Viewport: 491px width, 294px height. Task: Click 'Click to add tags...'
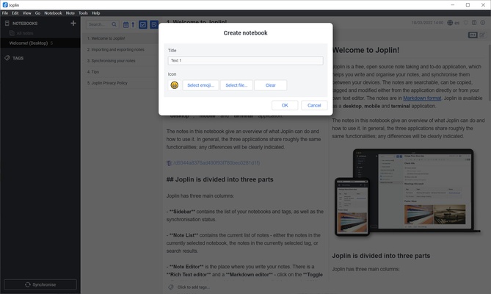(194, 287)
